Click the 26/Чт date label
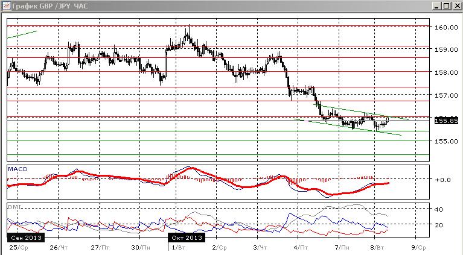463x255 pixels. click(59, 247)
